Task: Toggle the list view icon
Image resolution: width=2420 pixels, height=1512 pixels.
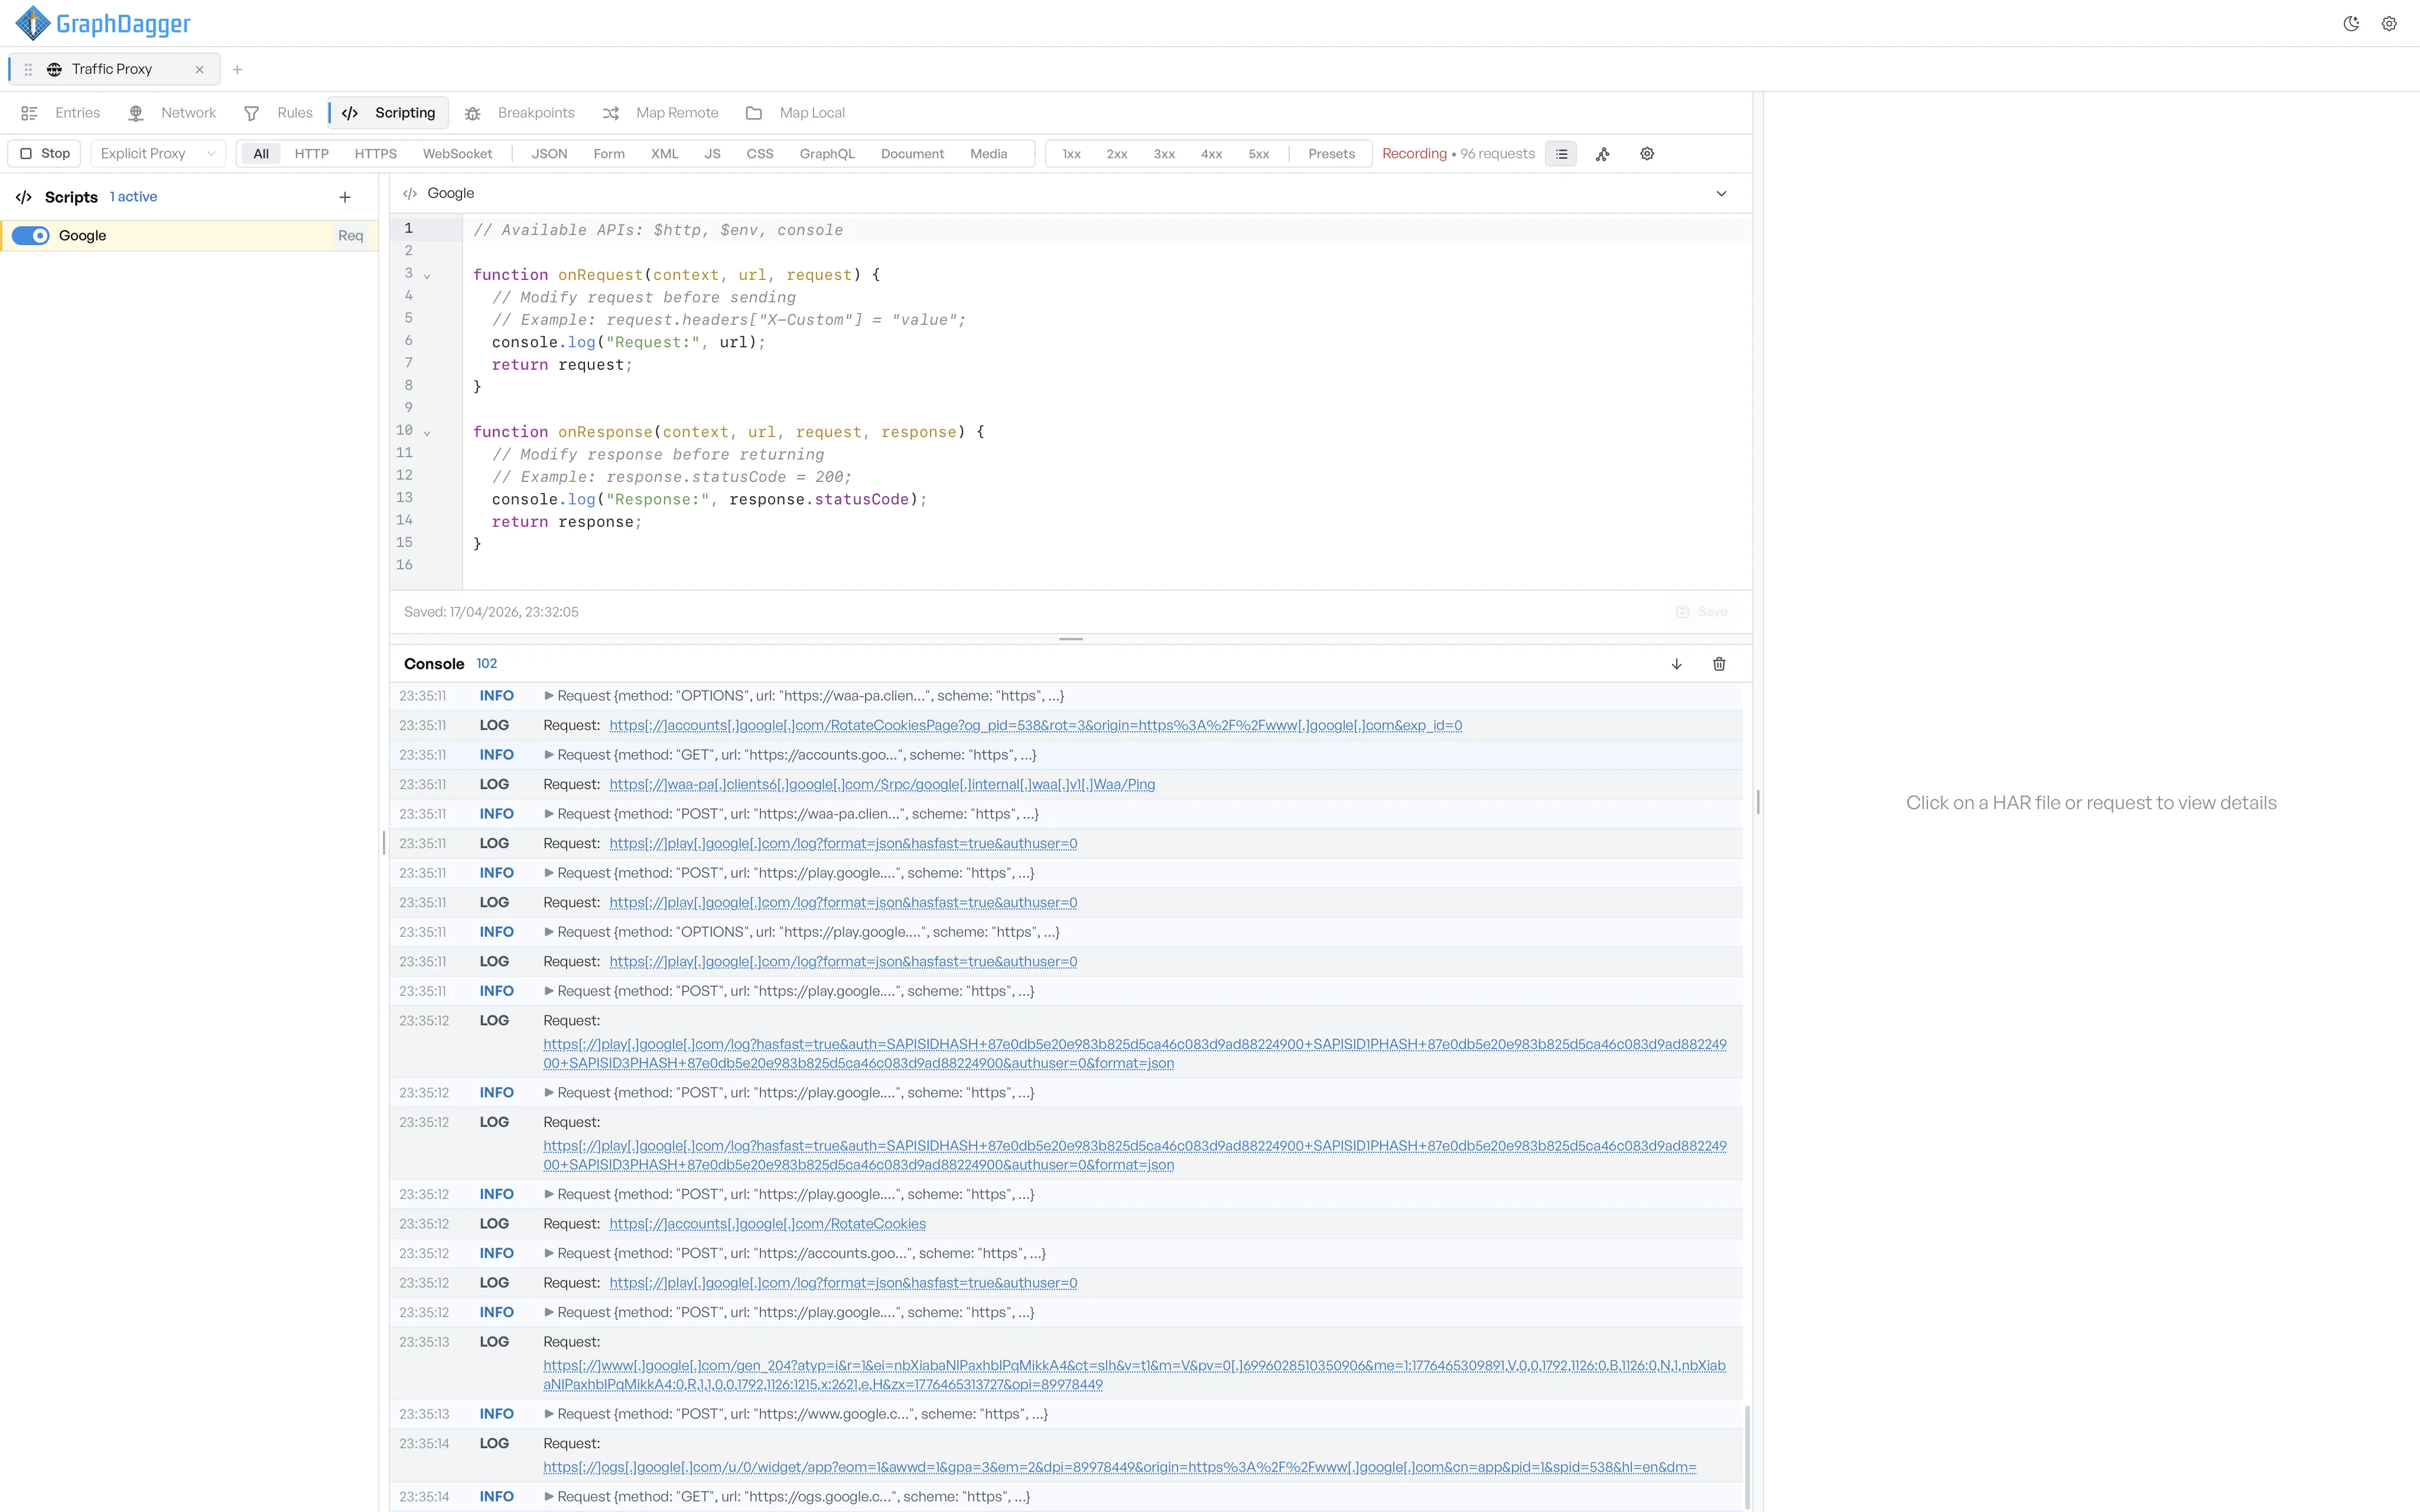Action: (x=1561, y=154)
